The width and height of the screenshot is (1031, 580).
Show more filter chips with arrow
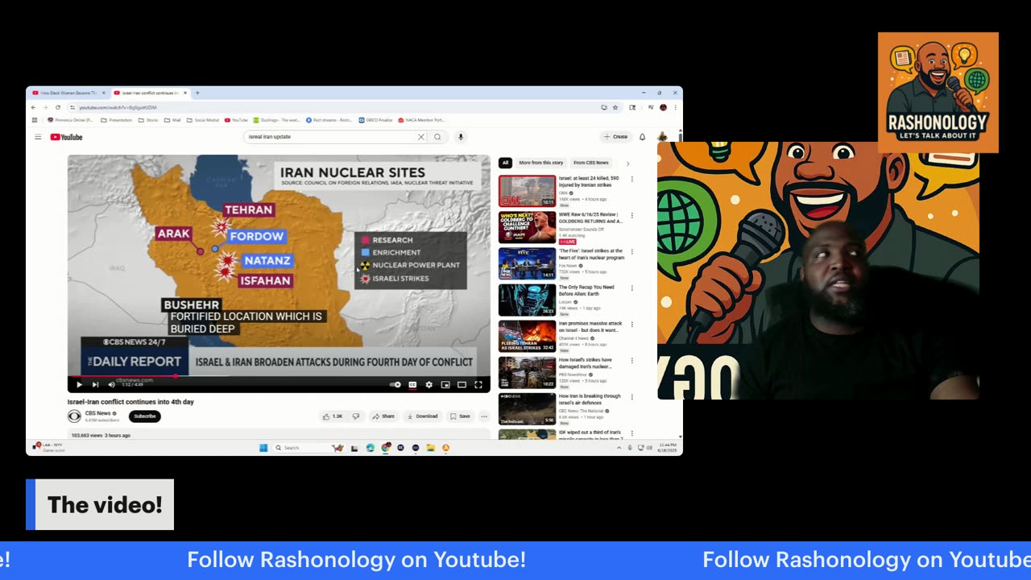tap(628, 163)
